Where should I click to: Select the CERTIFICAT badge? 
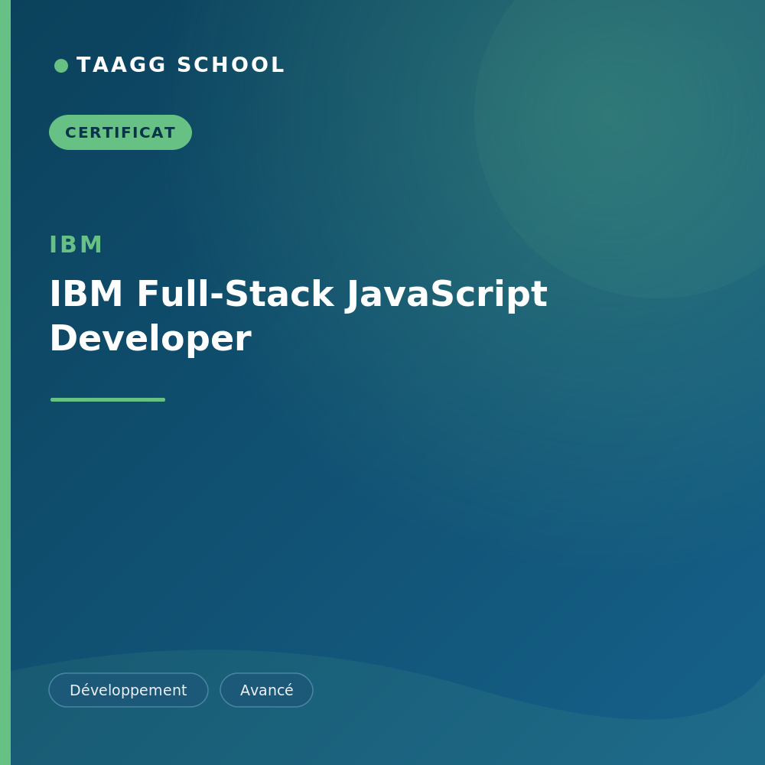(x=121, y=132)
